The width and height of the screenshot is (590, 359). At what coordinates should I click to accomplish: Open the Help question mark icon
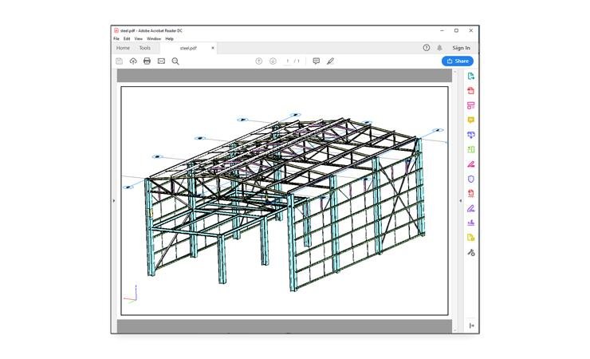(x=427, y=48)
